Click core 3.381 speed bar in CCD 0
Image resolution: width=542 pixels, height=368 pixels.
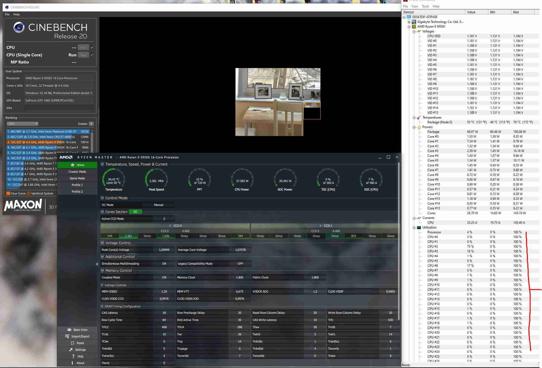128,236
